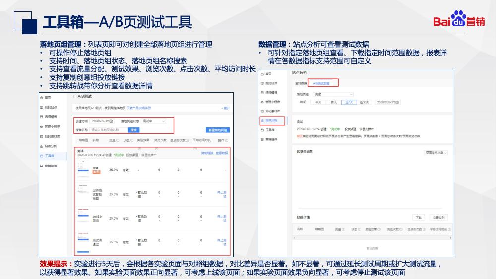Click the 营销组件 icon in the A/B测试 page sidebar
The image size is (496, 279).
(42, 166)
